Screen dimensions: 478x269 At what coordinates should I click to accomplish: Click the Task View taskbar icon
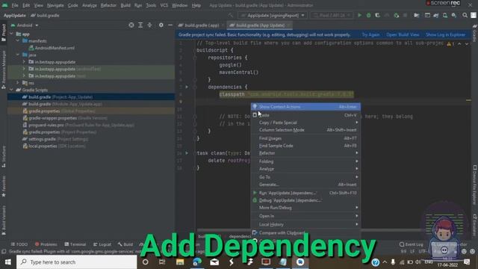click(162, 262)
